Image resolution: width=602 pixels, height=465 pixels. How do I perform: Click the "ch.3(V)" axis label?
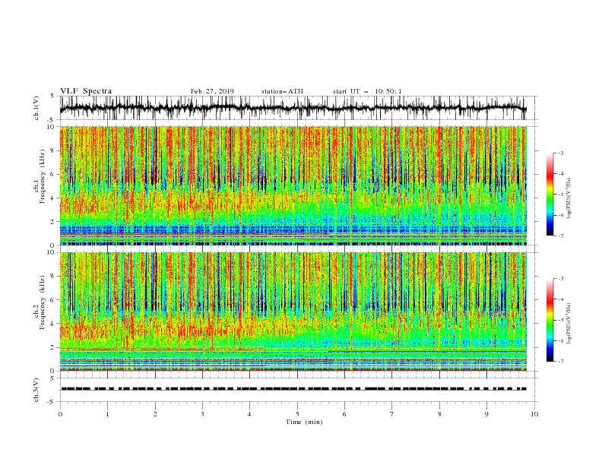[x=36, y=390]
